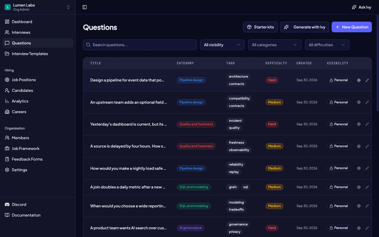Navigate to Candidates
This screenshot has width=379, height=237.
pos(38,90)
